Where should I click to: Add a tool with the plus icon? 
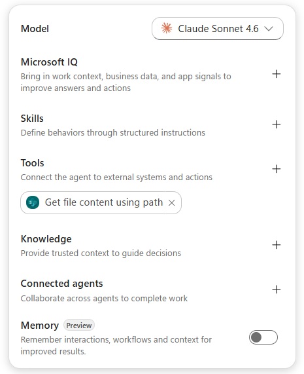[x=276, y=169]
